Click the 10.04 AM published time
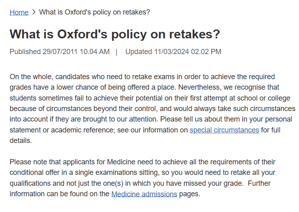This screenshot has height=212, width=299. 95,52
